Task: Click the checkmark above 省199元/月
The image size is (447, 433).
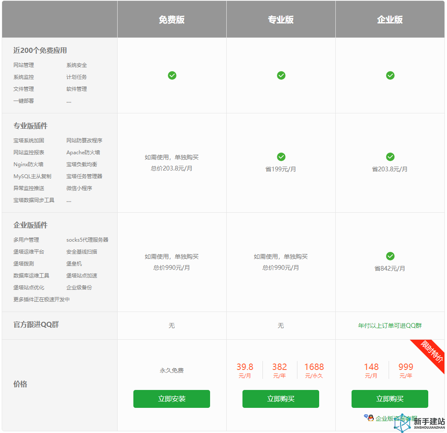Action: (281, 157)
